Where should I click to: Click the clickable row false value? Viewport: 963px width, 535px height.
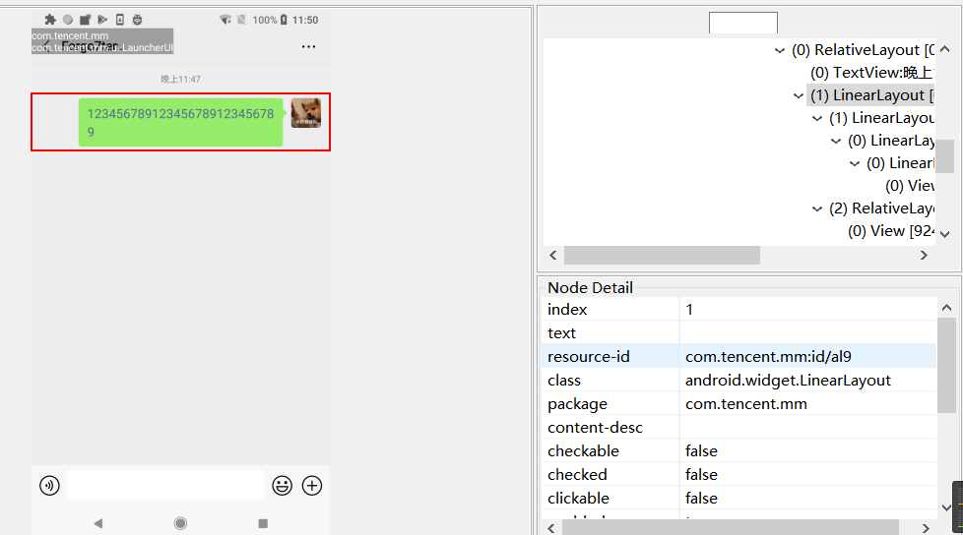pos(701,499)
